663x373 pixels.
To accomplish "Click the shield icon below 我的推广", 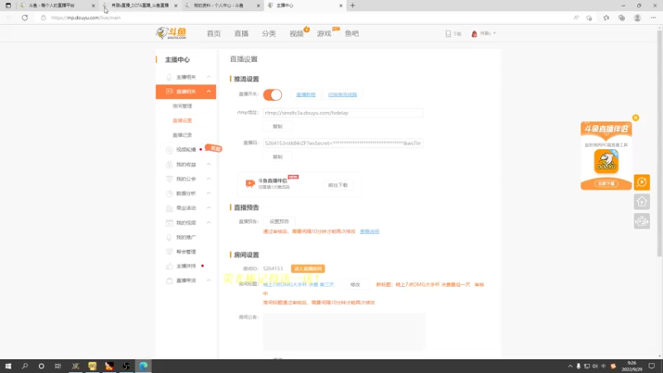I will coord(169,252).
